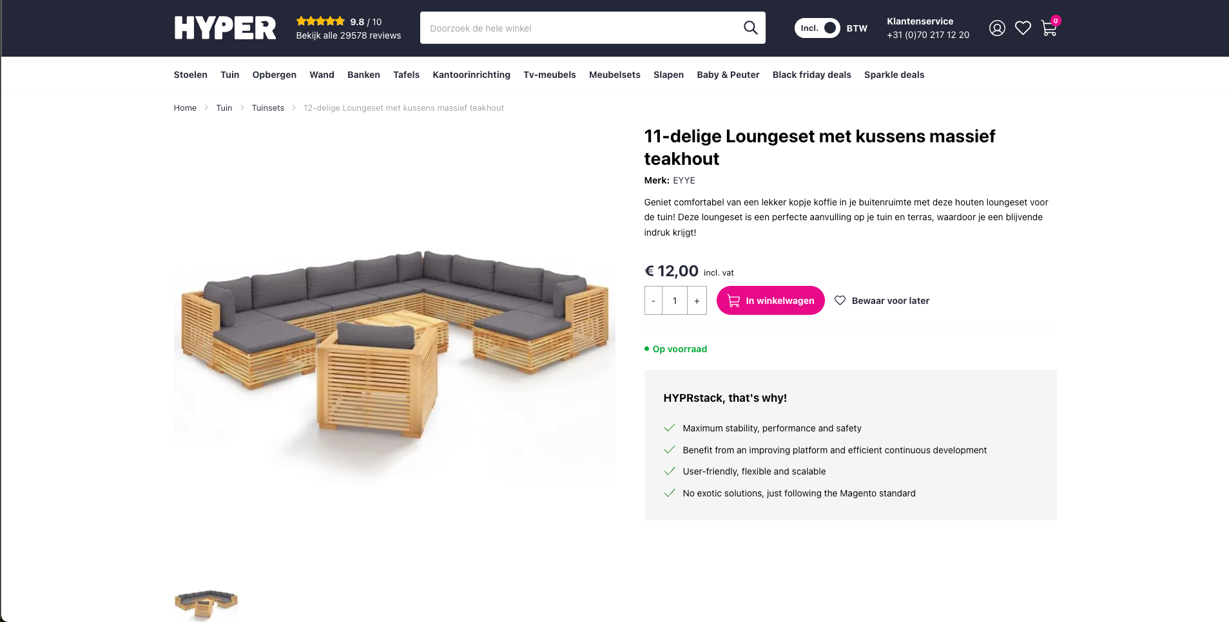Open the shopping cart icon
Image resolution: width=1229 pixels, height=622 pixels.
click(x=1049, y=28)
